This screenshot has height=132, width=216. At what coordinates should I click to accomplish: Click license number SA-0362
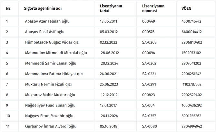[x=149, y=63]
